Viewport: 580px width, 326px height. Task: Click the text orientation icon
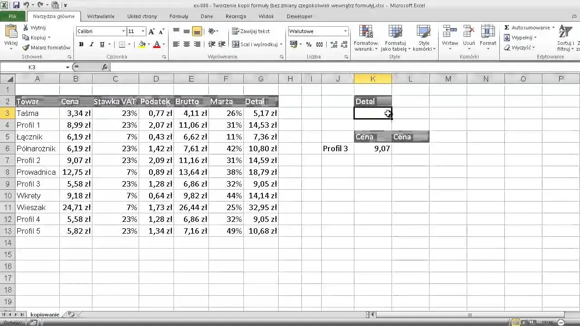pyautogui.click(x=212, y=31)
